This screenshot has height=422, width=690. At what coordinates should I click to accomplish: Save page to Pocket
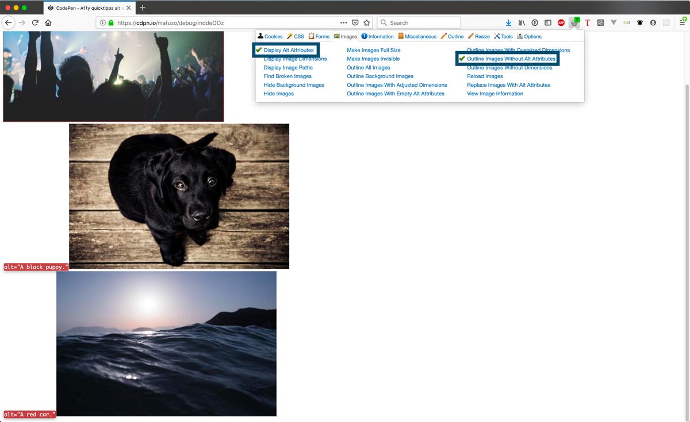coord(355,22)
